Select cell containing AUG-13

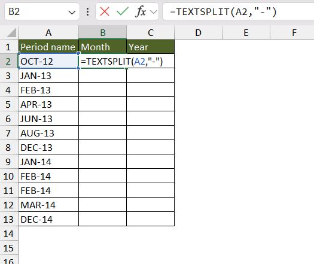coord(48,133)
